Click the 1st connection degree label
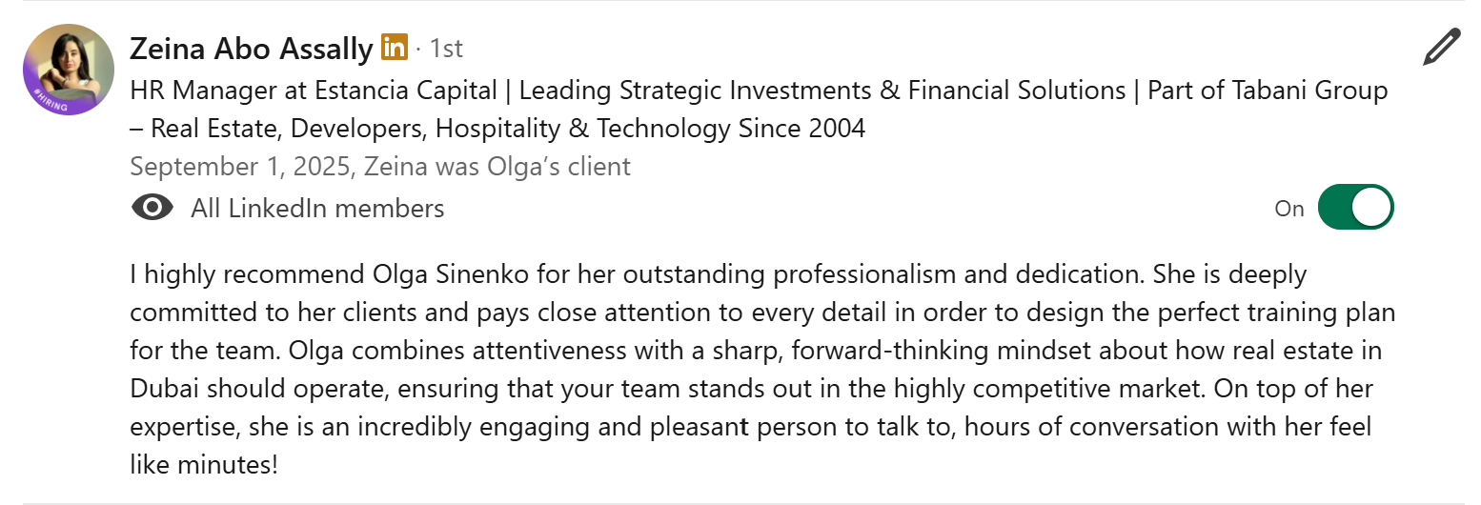Image resolution: width=1481 pixels, height=505 pixels. pyautogui.click(x=446, y=48)
